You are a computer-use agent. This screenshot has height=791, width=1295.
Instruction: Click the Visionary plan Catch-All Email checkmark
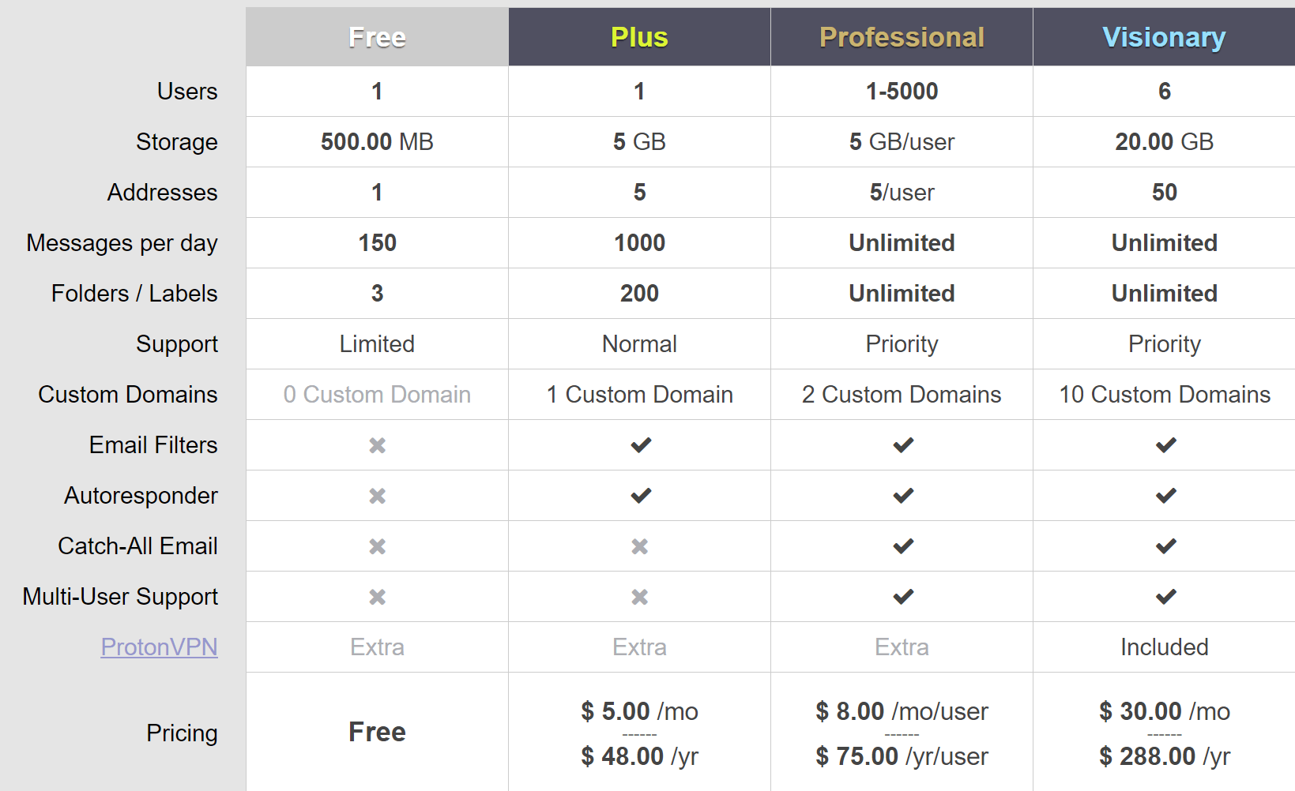(1165, 546)
